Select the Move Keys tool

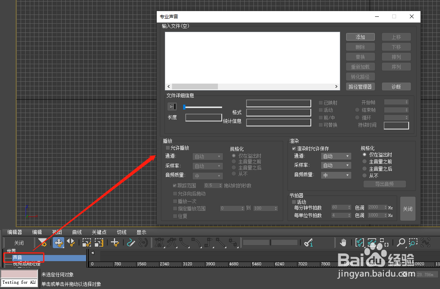(58, 242)
